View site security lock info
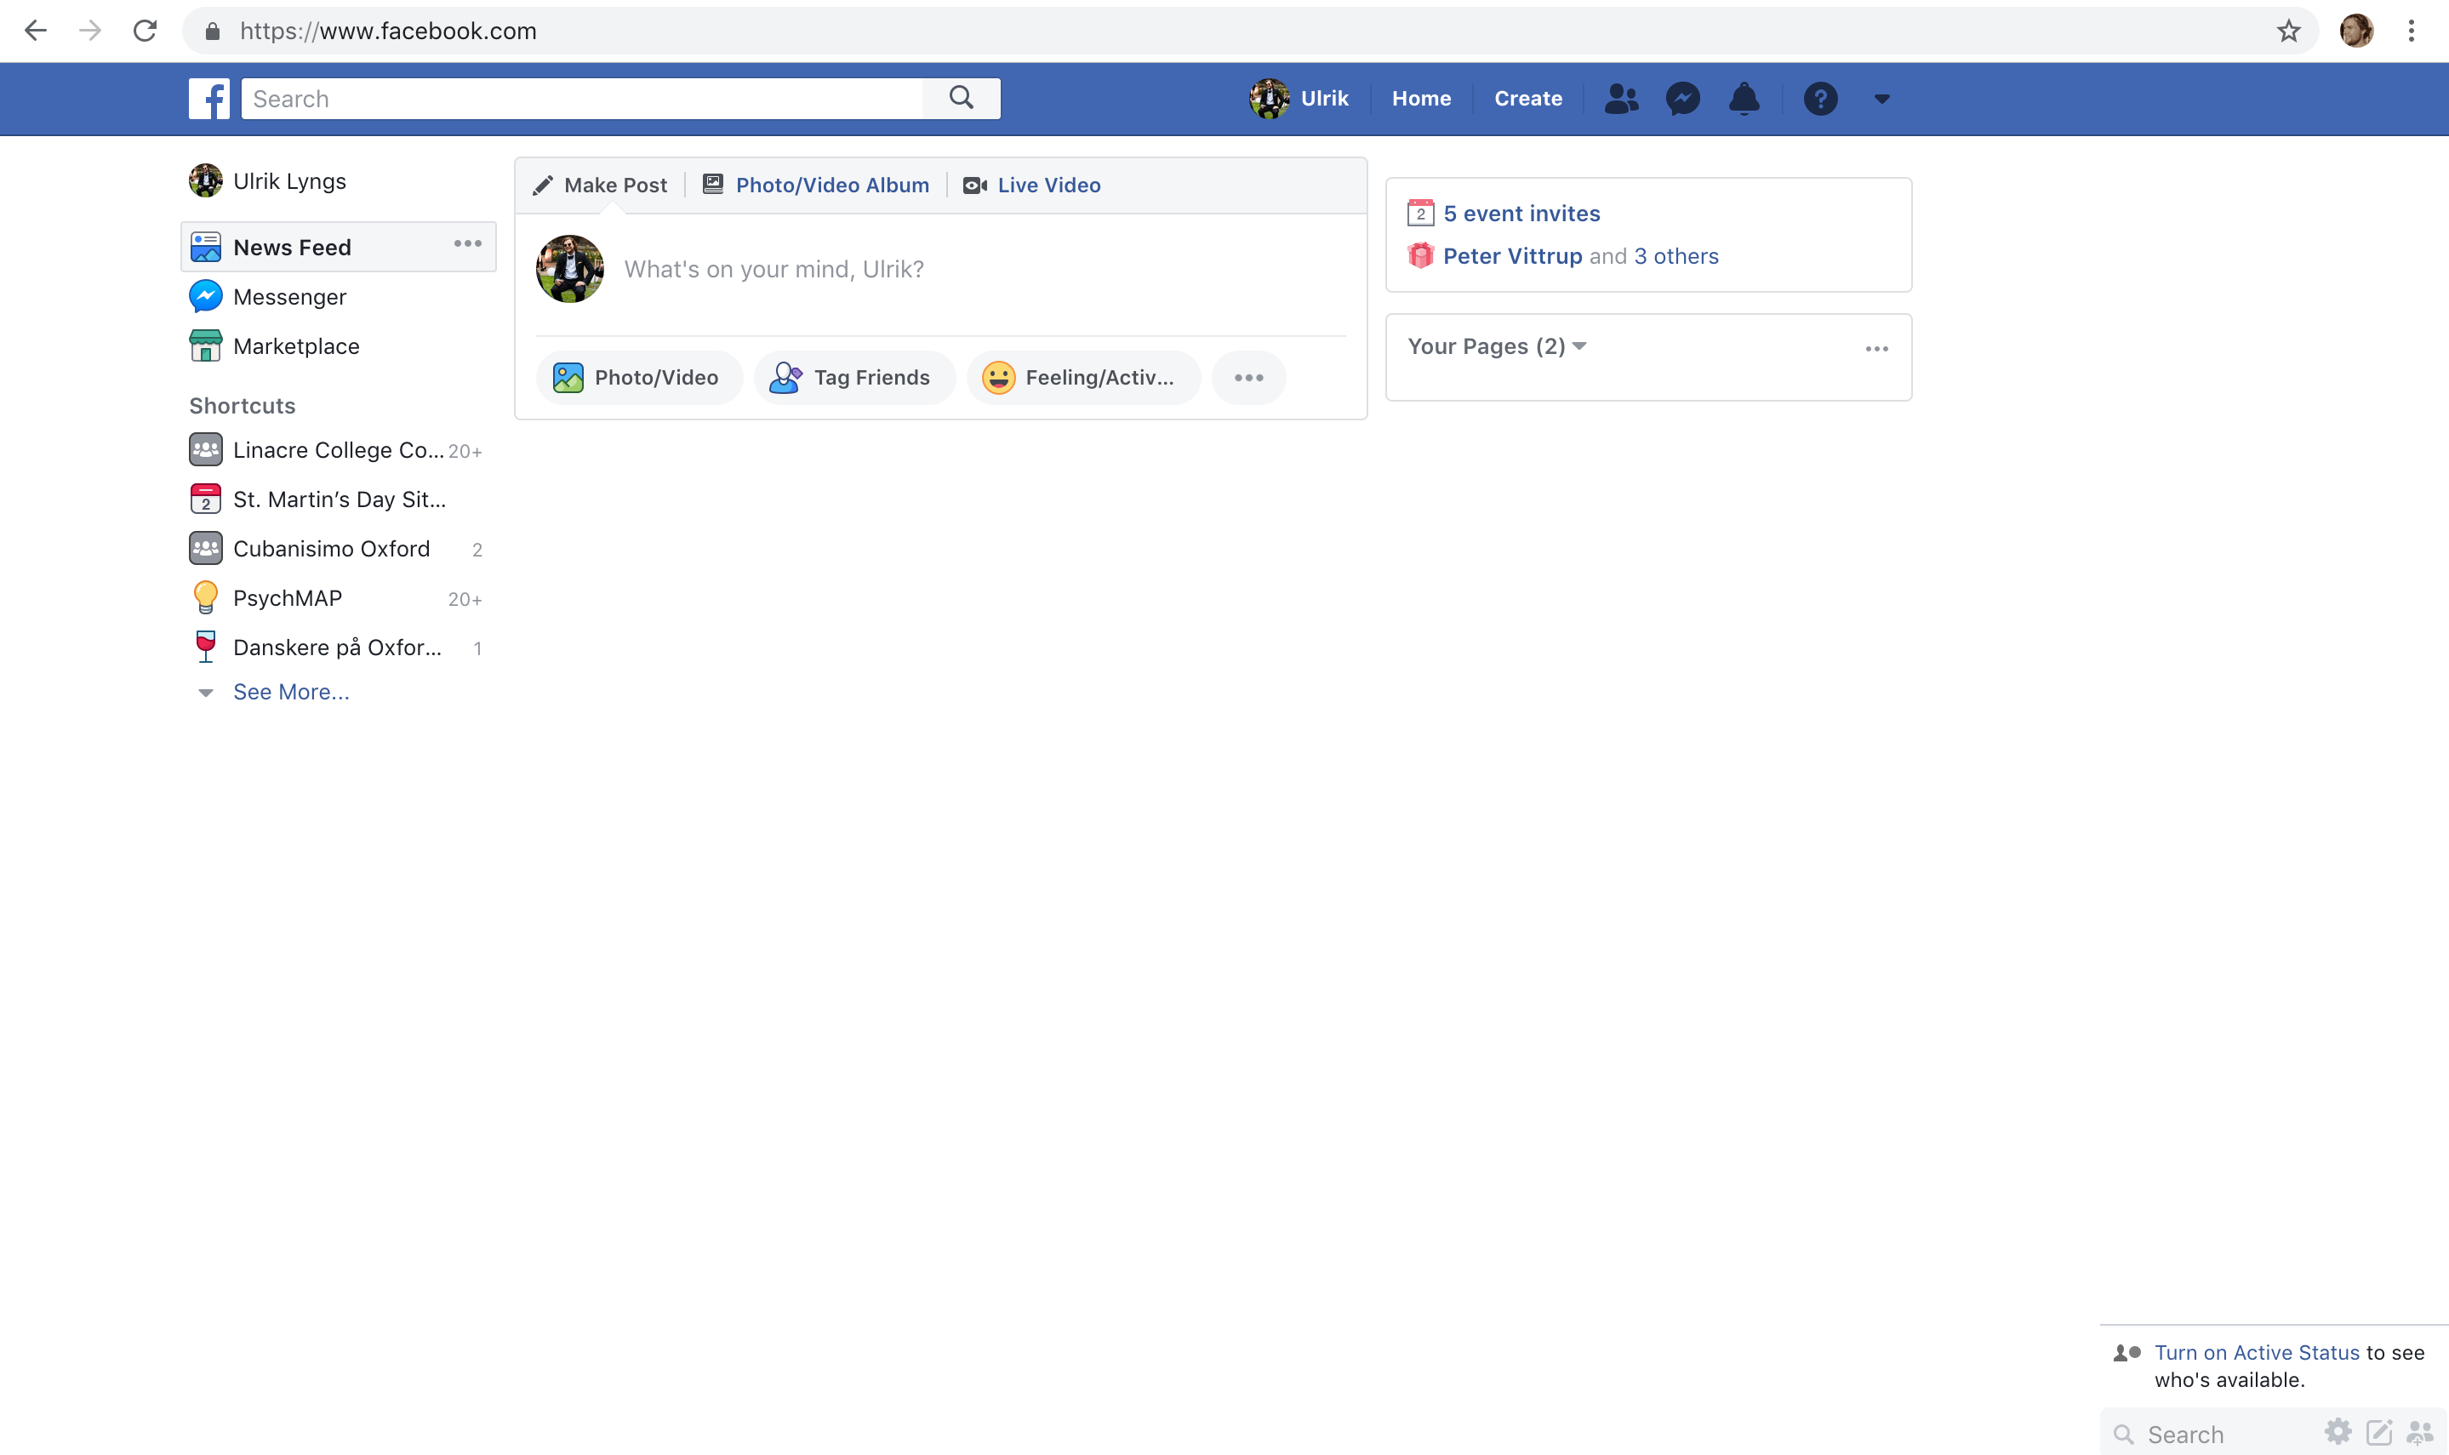 click(213, 31)
